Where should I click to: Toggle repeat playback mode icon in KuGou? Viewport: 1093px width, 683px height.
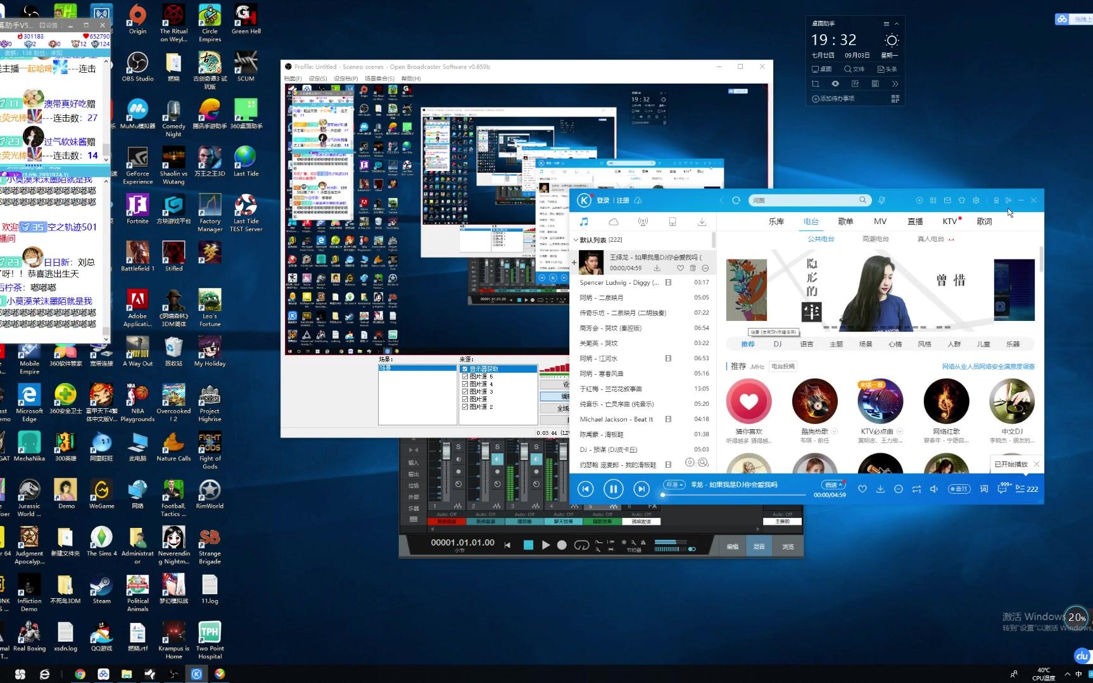[x=916, y=489]
